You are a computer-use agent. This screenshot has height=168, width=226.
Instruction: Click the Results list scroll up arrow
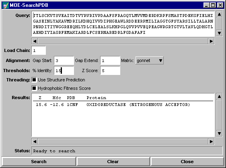click(219, 97)
